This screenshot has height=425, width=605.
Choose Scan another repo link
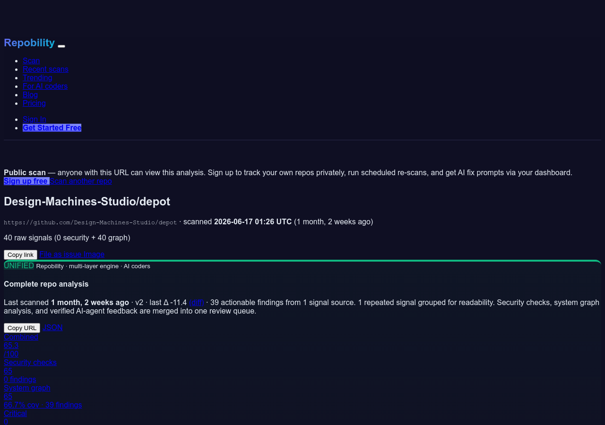81,181
